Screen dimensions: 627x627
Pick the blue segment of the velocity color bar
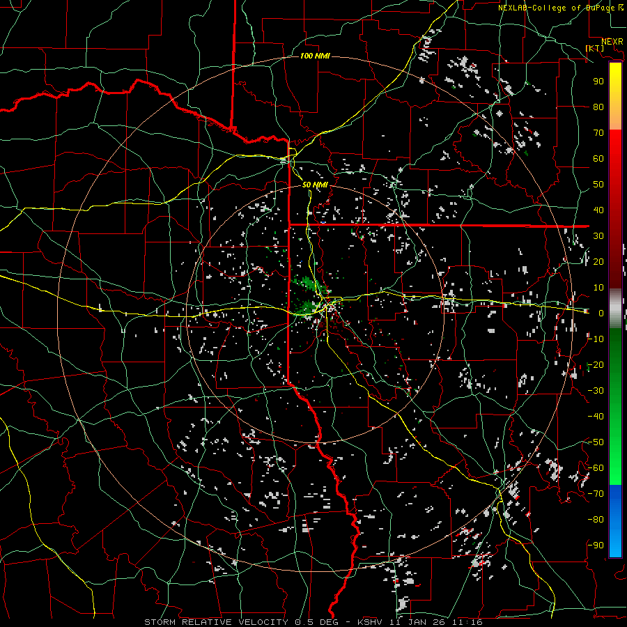615,521
